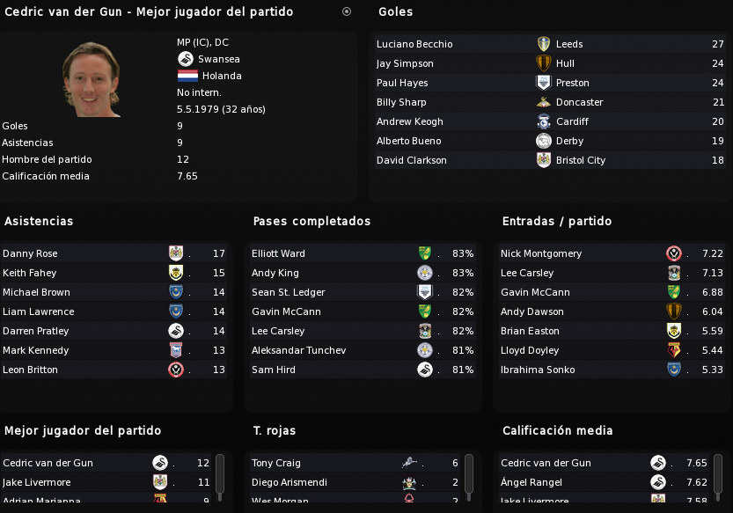Screen dimensions: 733x513
Task: Select Elliott Ward in Pases completados
Action: (278, 253)
